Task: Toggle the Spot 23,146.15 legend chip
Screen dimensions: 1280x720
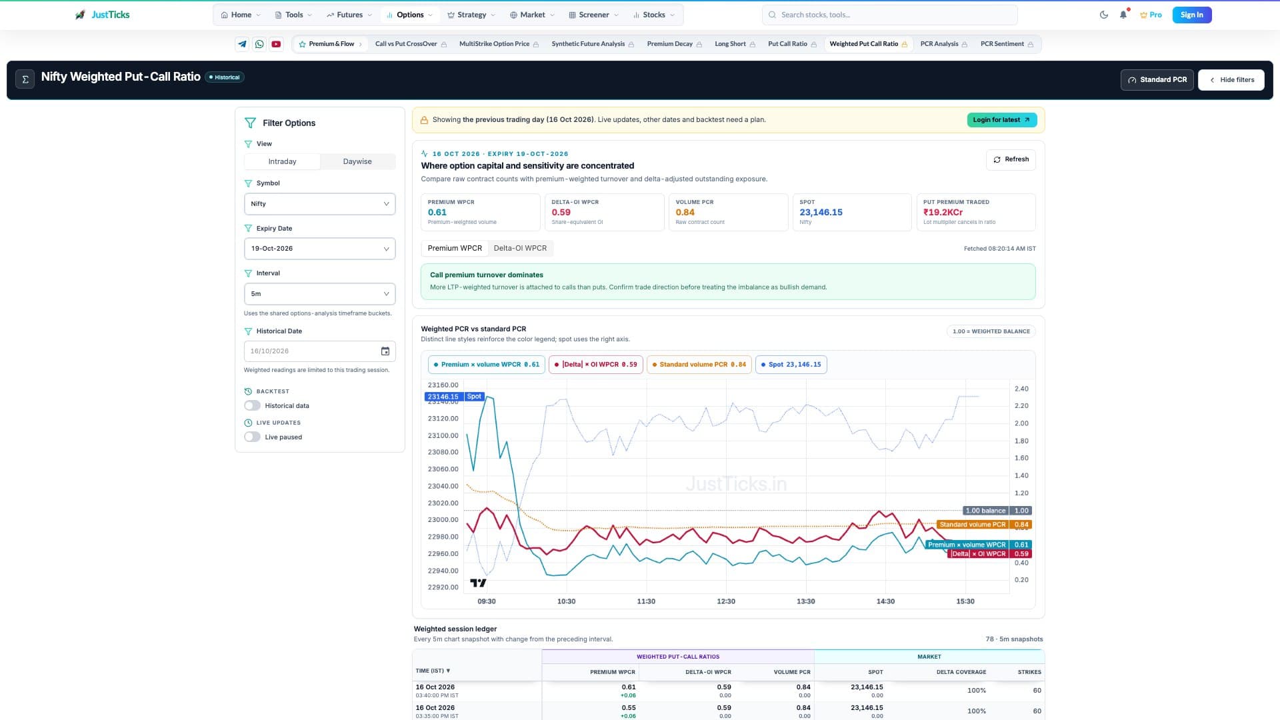Action: click(791, 365)
